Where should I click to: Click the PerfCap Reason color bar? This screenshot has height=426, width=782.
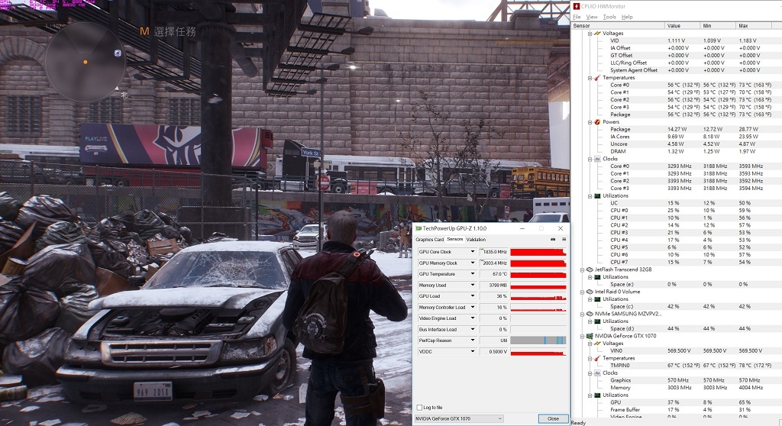pyautogui.click(x=538, y=340)
